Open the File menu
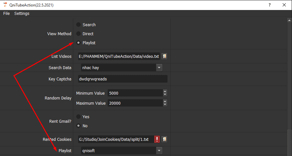This screenshot has height=156, width=292. click(x=6, y=13)
